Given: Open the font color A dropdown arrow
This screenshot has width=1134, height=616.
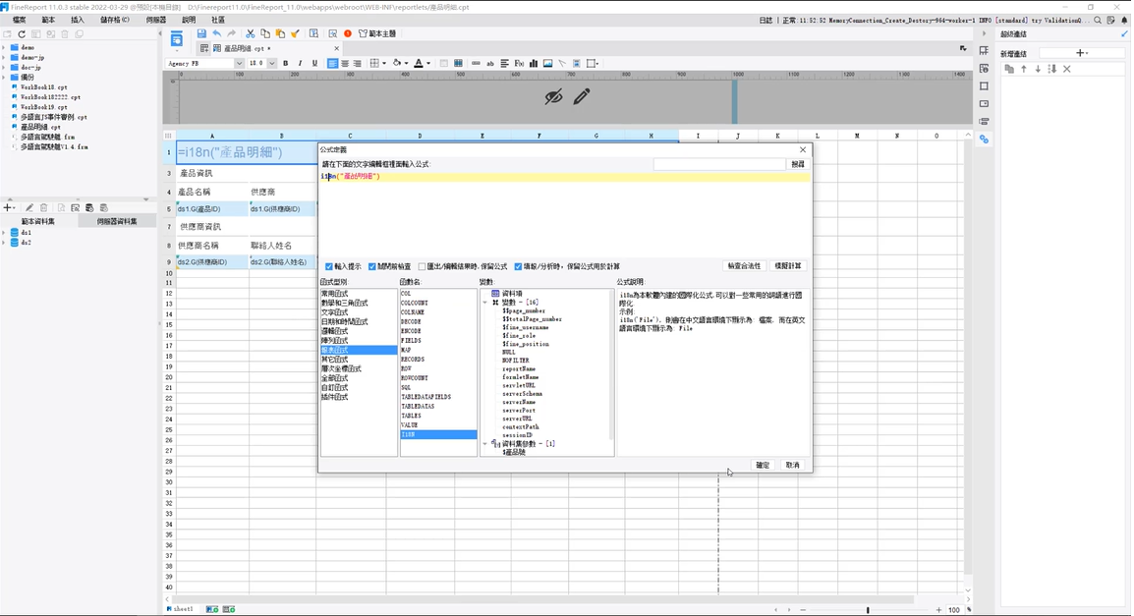Looking at the screenshot, I should 428,64.
